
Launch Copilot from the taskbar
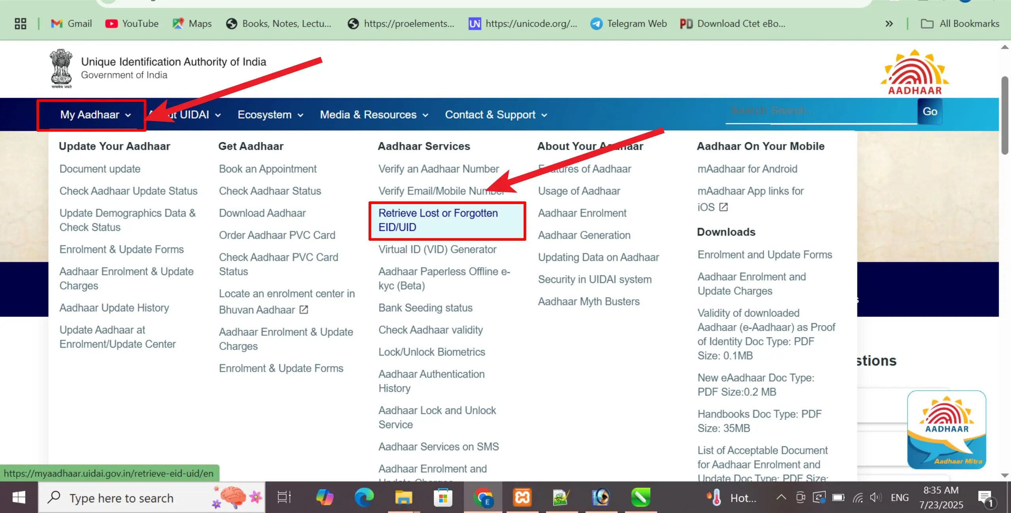[x=325, y=497]
